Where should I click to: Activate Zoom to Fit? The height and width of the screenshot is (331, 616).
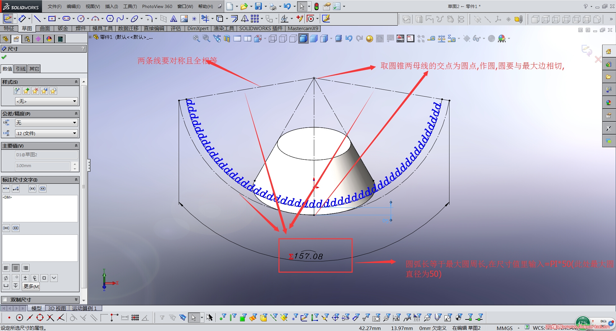[x=196, y=38]
